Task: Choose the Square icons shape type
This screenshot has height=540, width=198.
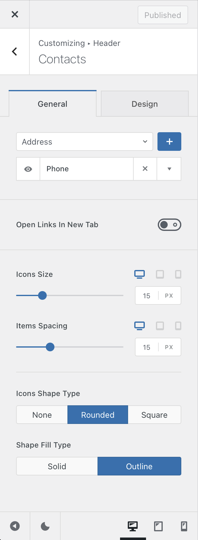Action: (154, 415)
